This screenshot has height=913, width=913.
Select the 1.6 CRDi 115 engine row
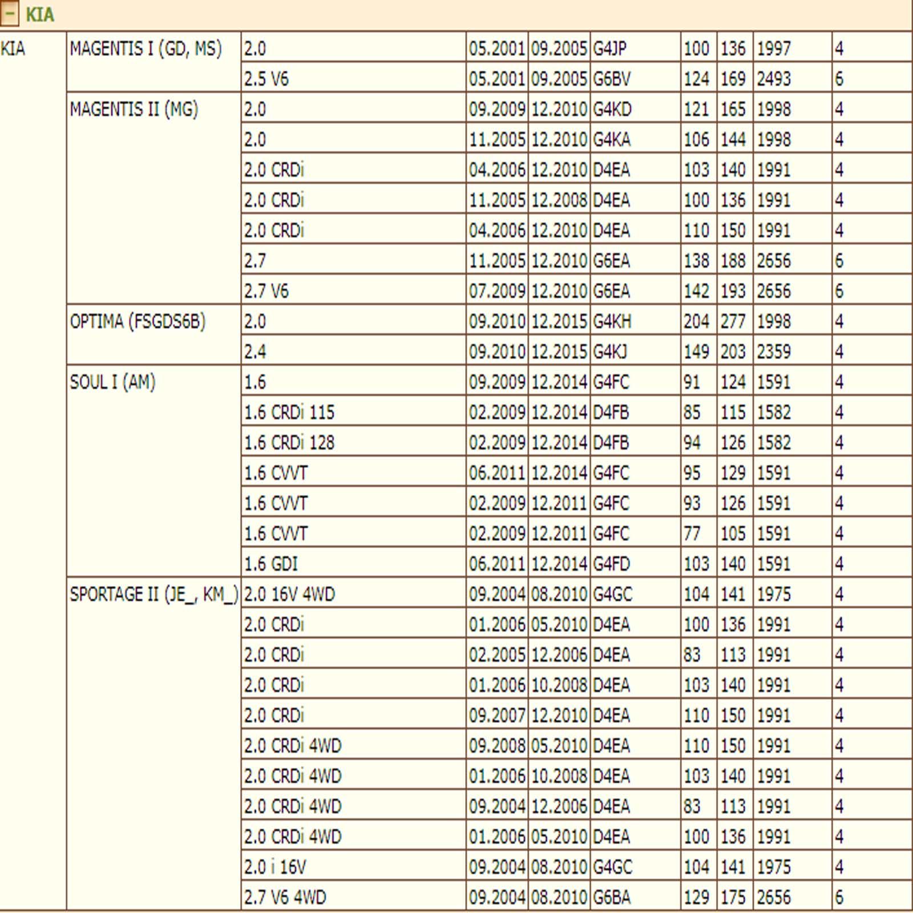[289, 412]
